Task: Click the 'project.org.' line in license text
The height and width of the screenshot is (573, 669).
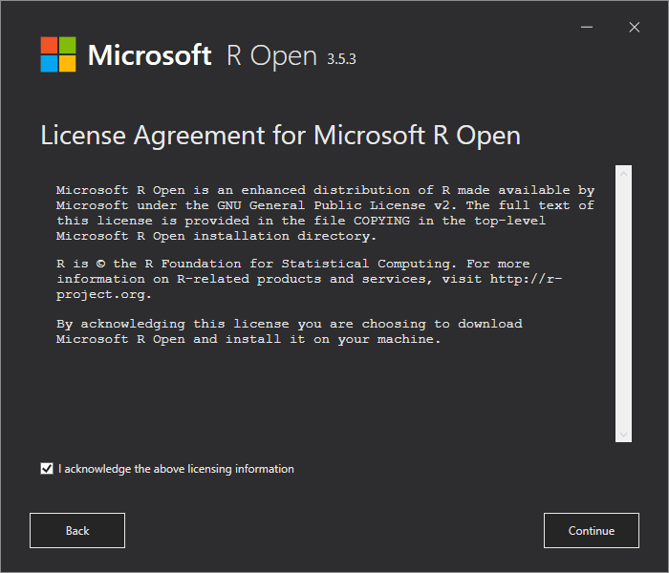Action: coord(103,295)
